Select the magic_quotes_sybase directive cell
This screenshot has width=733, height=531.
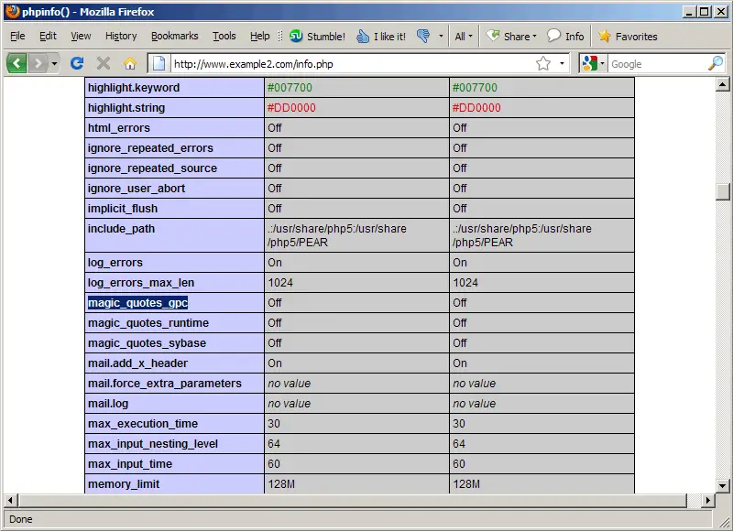click(x=174, y=343)
